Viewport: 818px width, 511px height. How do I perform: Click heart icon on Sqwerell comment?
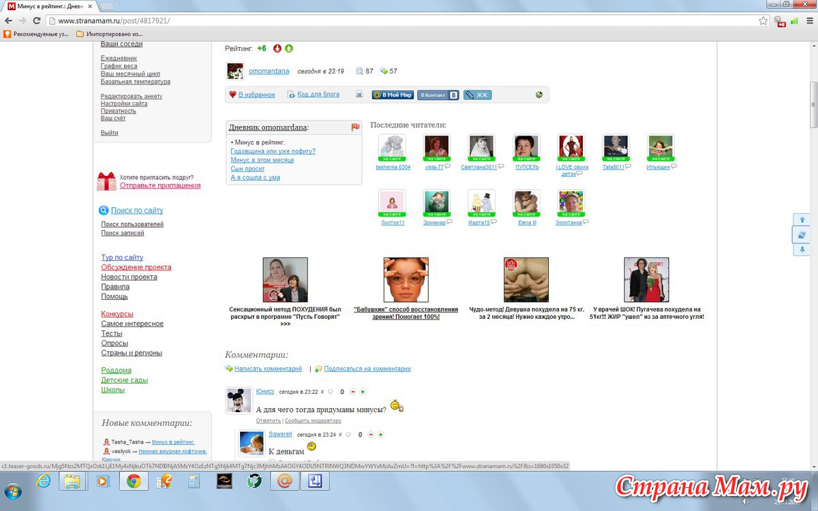(348, 435)
